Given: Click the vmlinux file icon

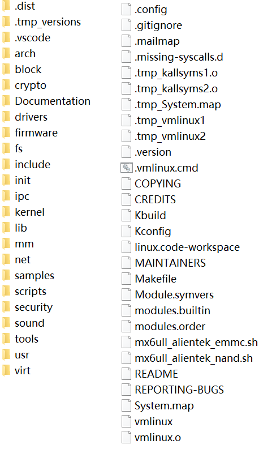Looking at the screenshot, I should pos(126,421).
